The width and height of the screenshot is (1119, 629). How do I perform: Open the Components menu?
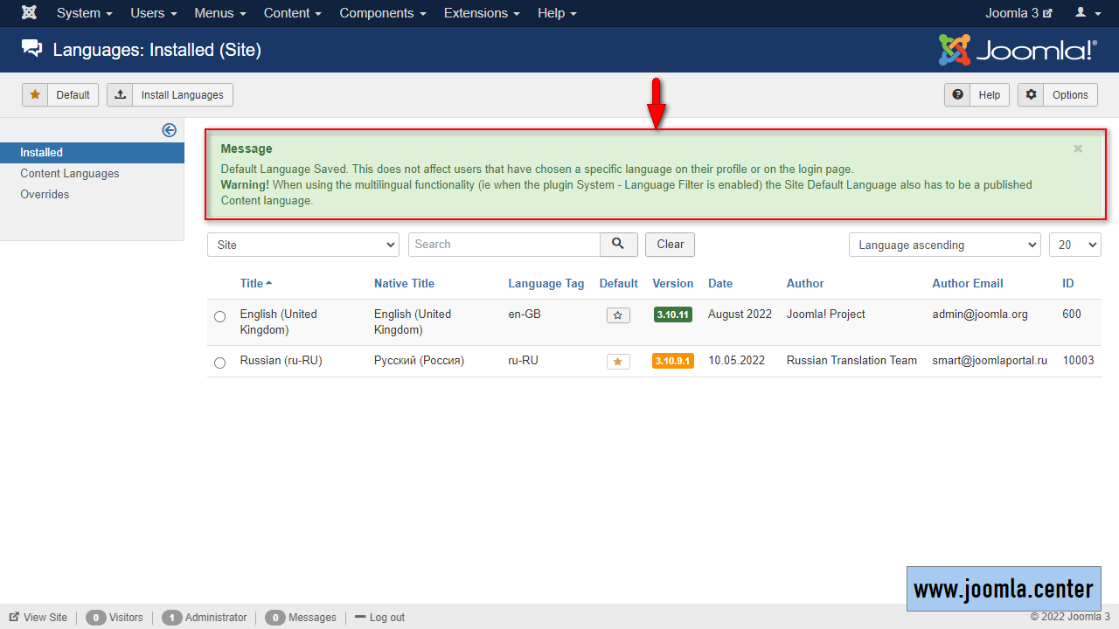click(383, 13)
